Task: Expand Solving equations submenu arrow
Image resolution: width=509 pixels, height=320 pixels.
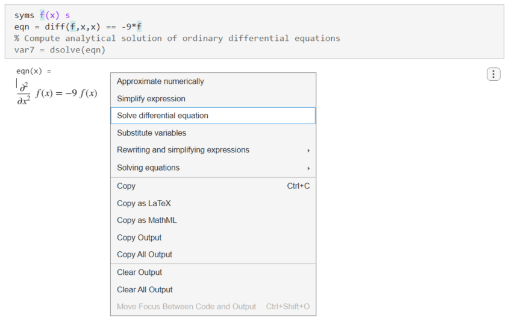Action: pos(308,168)
